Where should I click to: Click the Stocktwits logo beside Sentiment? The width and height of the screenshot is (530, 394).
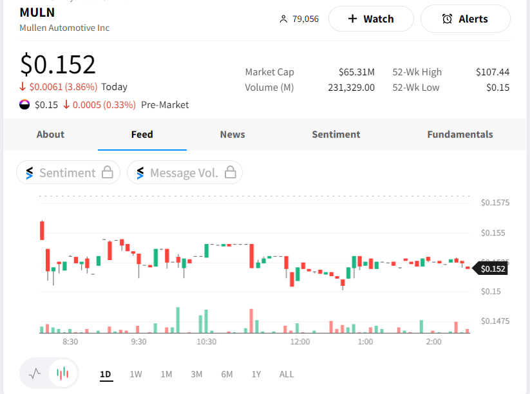(x=29, y=173)
